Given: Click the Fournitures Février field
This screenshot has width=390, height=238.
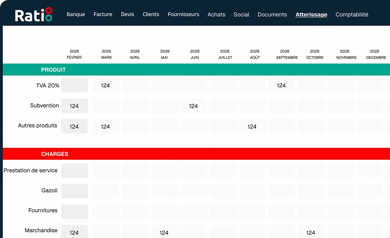Looking at the screenshot, I should 74,212.
